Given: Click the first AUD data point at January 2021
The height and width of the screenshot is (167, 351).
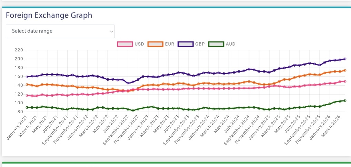Looking at the screenshot, I should [x=27, y=107].
